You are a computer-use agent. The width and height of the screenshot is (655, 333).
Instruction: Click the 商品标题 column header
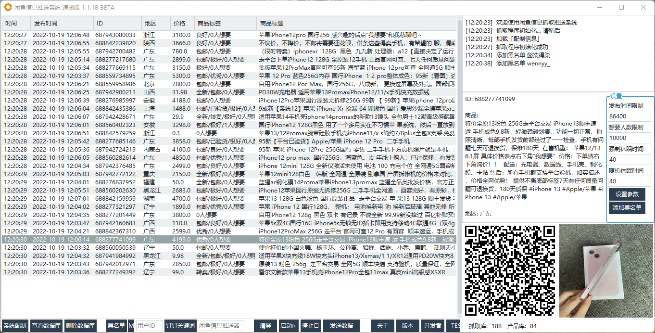click(x=356, y=24)
